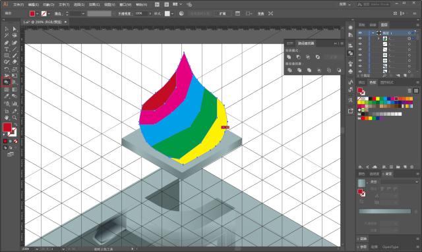Open the zoom level dropdown in status bar
Image resolution: width=422 pixels, height=252 pixels.
37,249
